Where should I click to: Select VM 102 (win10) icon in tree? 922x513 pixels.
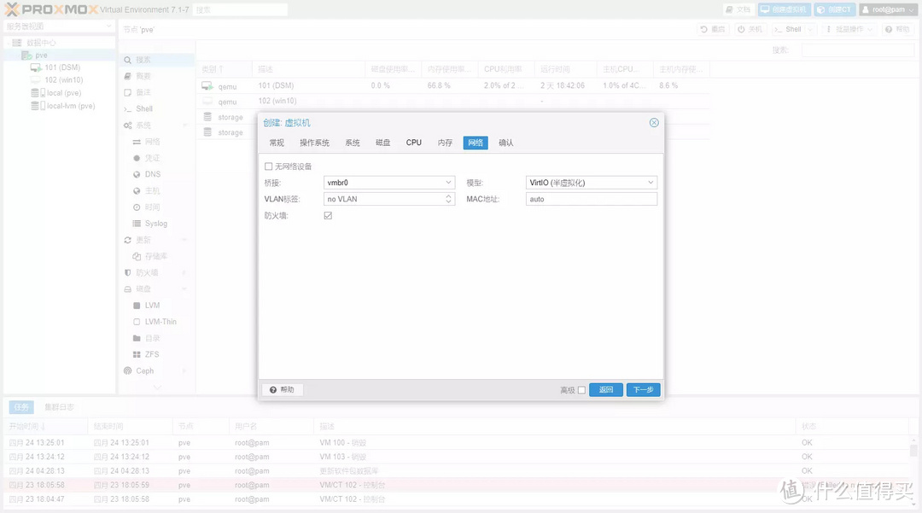(x=35, y=80)
